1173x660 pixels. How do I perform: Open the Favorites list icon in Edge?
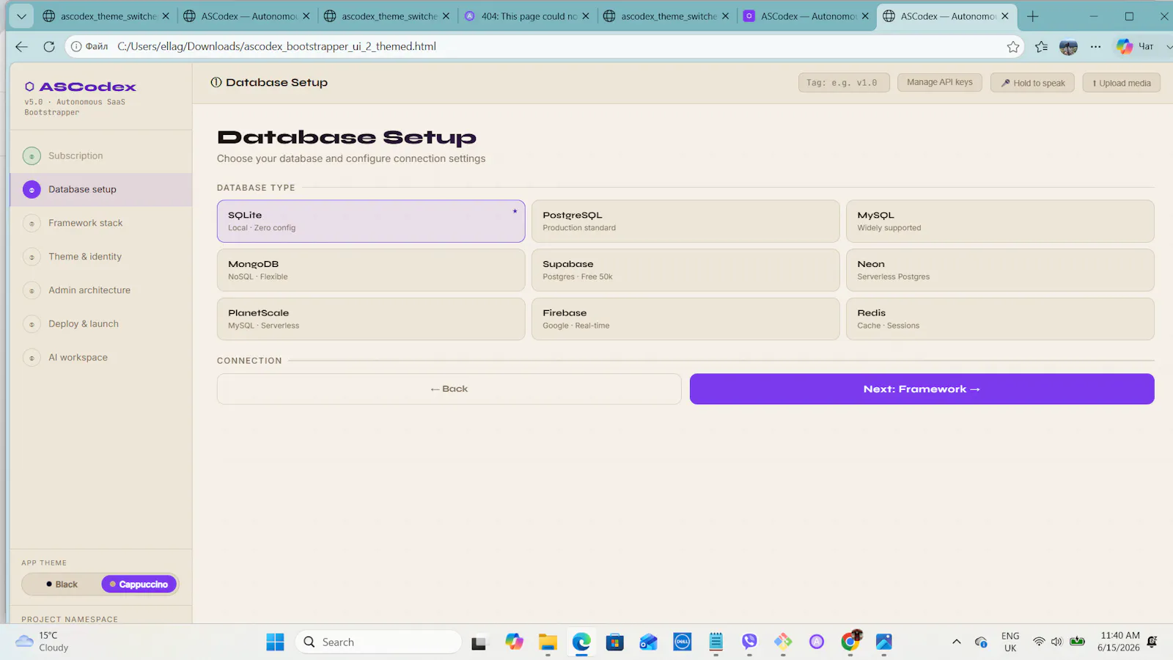pos(1041,46)
